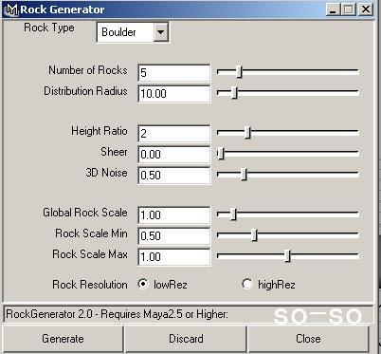The width and height of the screenshot is (381, 354).
Task: Click the Height Ratio value field
Action: [x=174, y=134]
